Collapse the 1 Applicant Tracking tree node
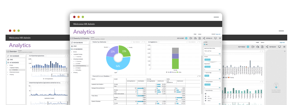This screenshot has height=105, width=292. (71, 54)
